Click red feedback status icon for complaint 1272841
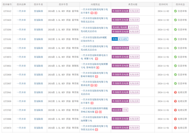The image size is (189, 133). coord(175,92)
